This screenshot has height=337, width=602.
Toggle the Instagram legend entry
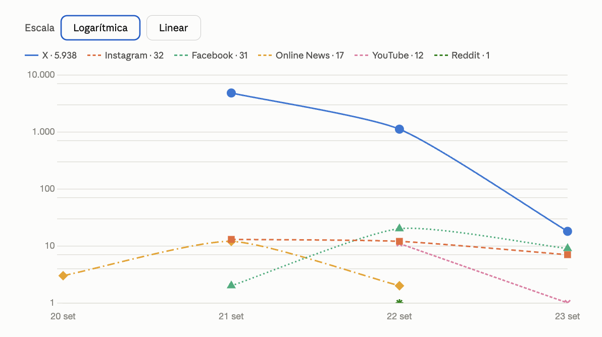point(126,55)
